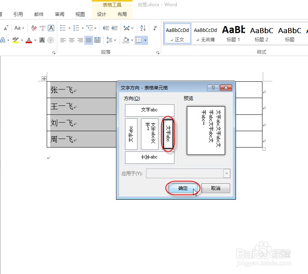The image size is (308, 274).
Task: Click the text highlight color icon
Action: (15, 40)
